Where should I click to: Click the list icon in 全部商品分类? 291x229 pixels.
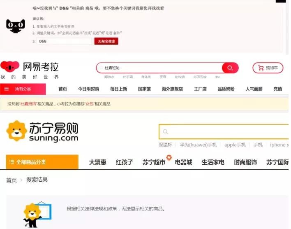[12, 162]
